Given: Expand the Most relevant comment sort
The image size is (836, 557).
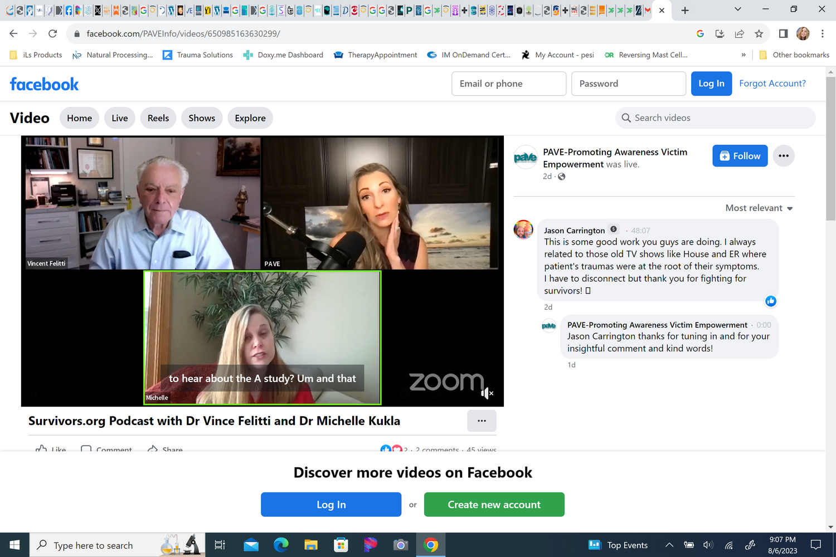Looking at the screenshot, I should 759,208.
